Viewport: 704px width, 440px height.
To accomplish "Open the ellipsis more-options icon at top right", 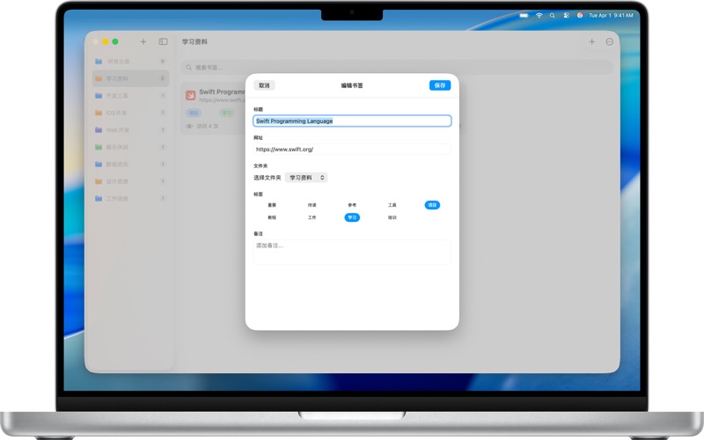I will coord(609,41).
